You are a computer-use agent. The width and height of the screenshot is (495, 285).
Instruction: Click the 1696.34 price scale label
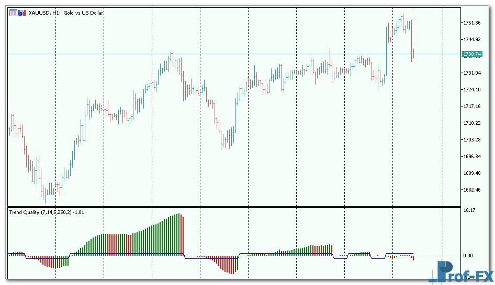pyautogui.click(x=472, y=157)
